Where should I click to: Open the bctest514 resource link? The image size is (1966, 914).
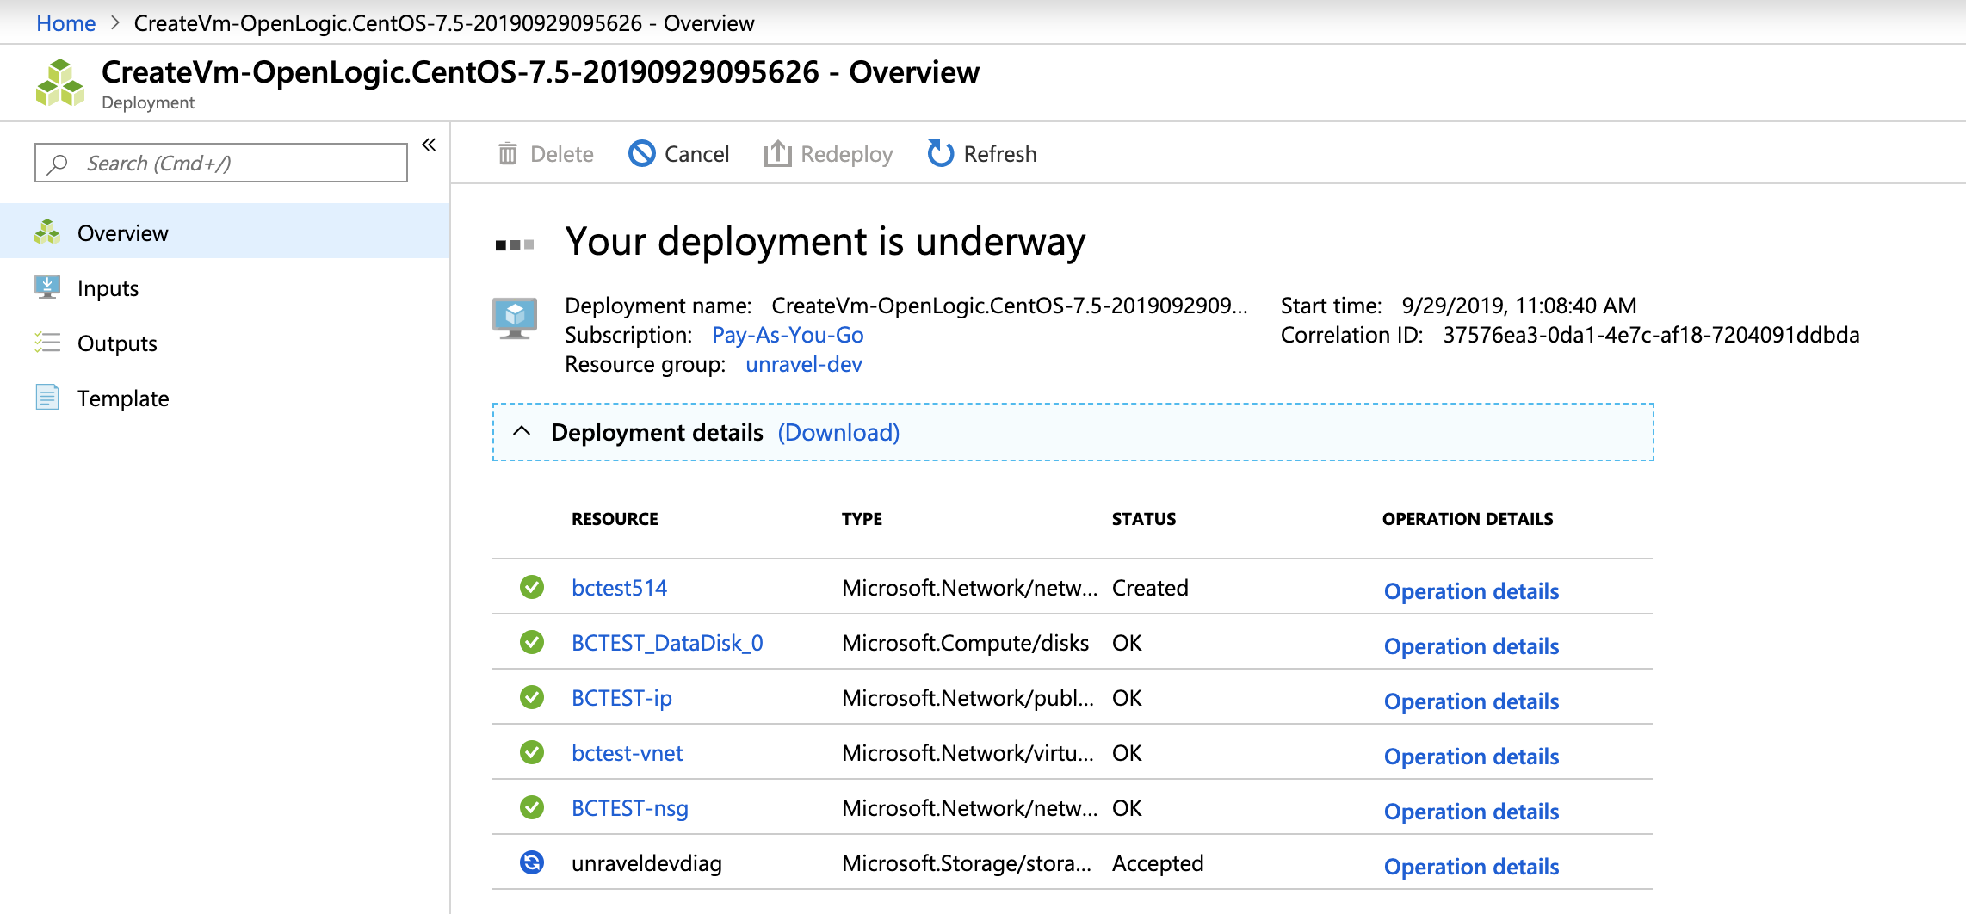[620, 588]
